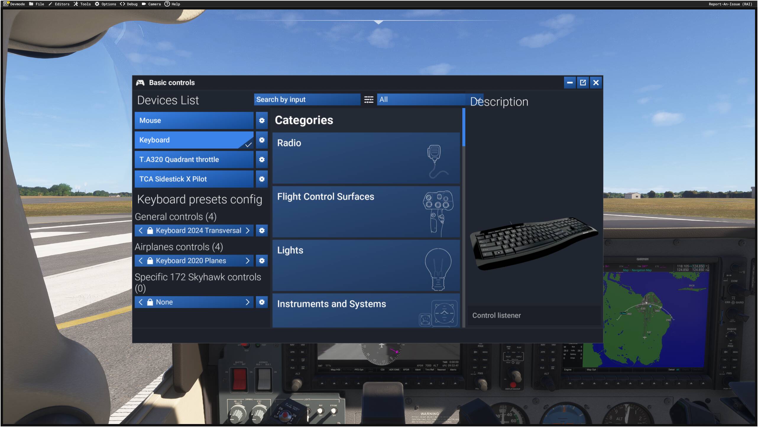Open filter options icon beside search
This screenshot has height=427, width=758.
click(369, 100)
